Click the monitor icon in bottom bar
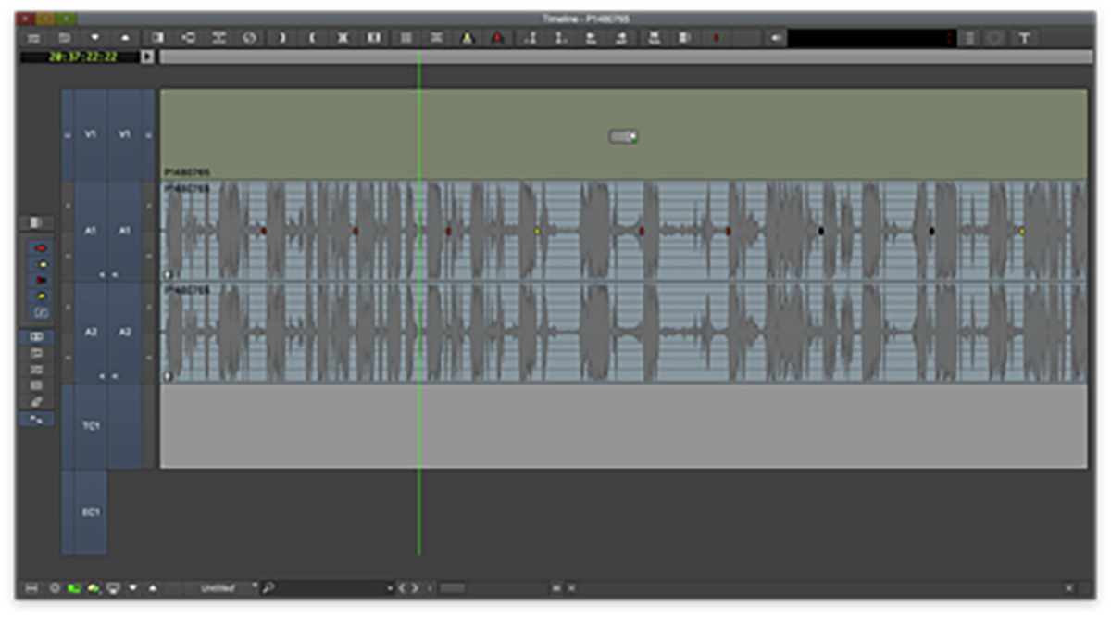Viewport: 1111px width, 618px height. point(113,588)
